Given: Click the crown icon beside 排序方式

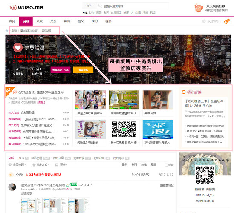Looking at the screenshot, I should click(34, 165).
